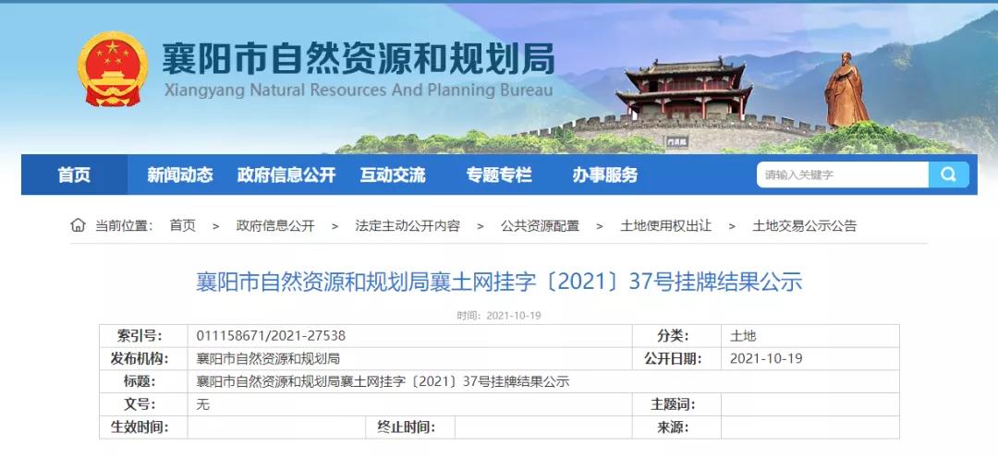Click index number 011158671/2021-27538
The image size is (998, 457).
(x=271, y=336)
